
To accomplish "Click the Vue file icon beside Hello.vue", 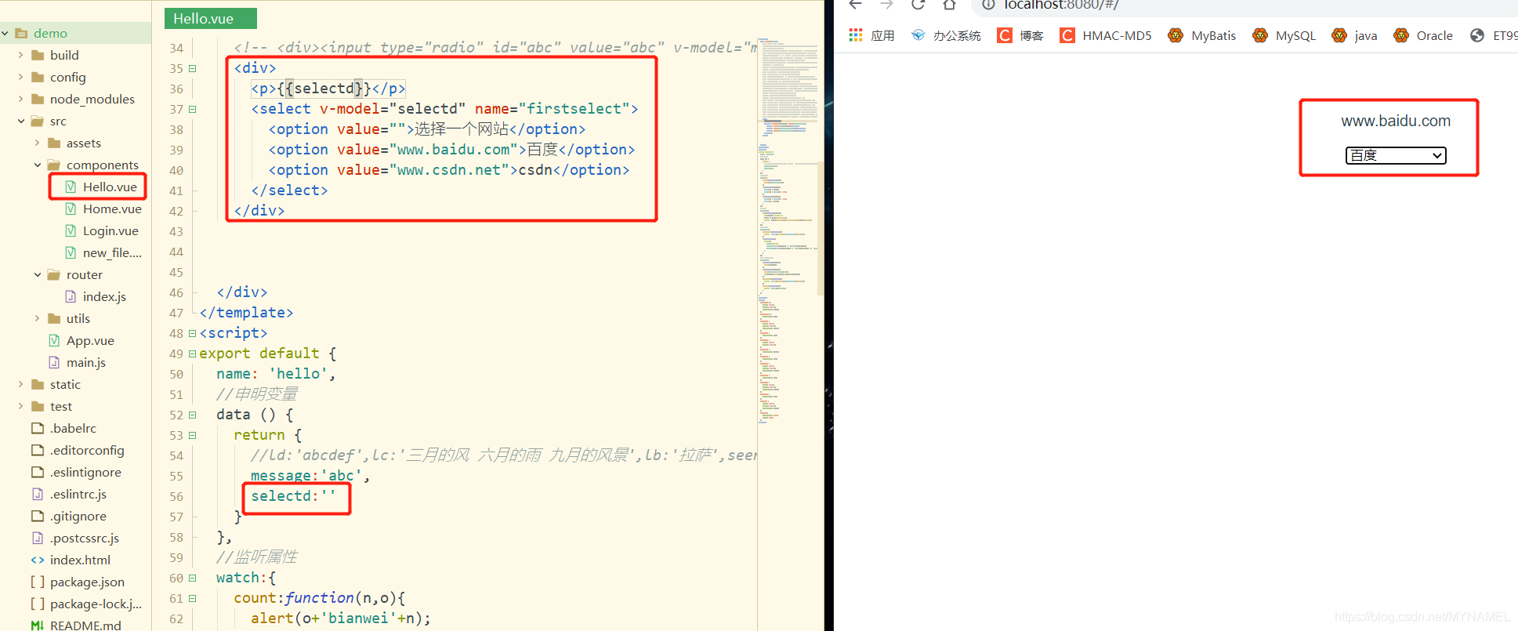I will pyautogui.click(x=71, y=187).
